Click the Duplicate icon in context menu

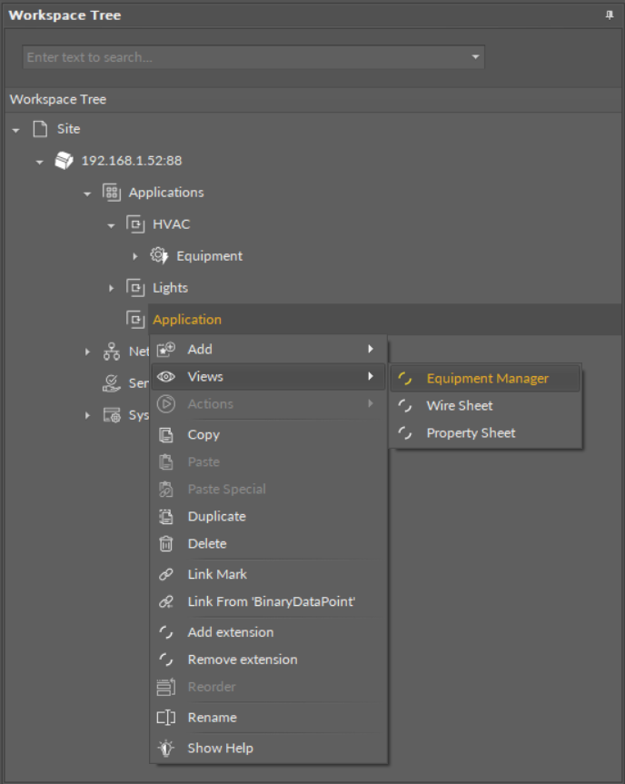(166, 516)
